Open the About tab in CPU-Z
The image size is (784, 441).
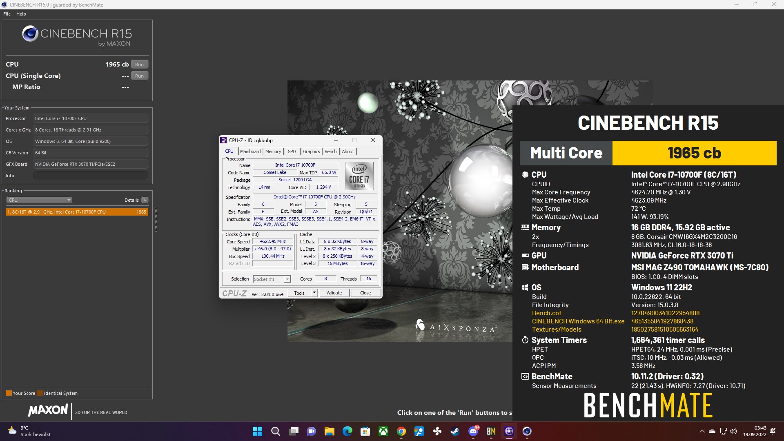coord(348,151)
